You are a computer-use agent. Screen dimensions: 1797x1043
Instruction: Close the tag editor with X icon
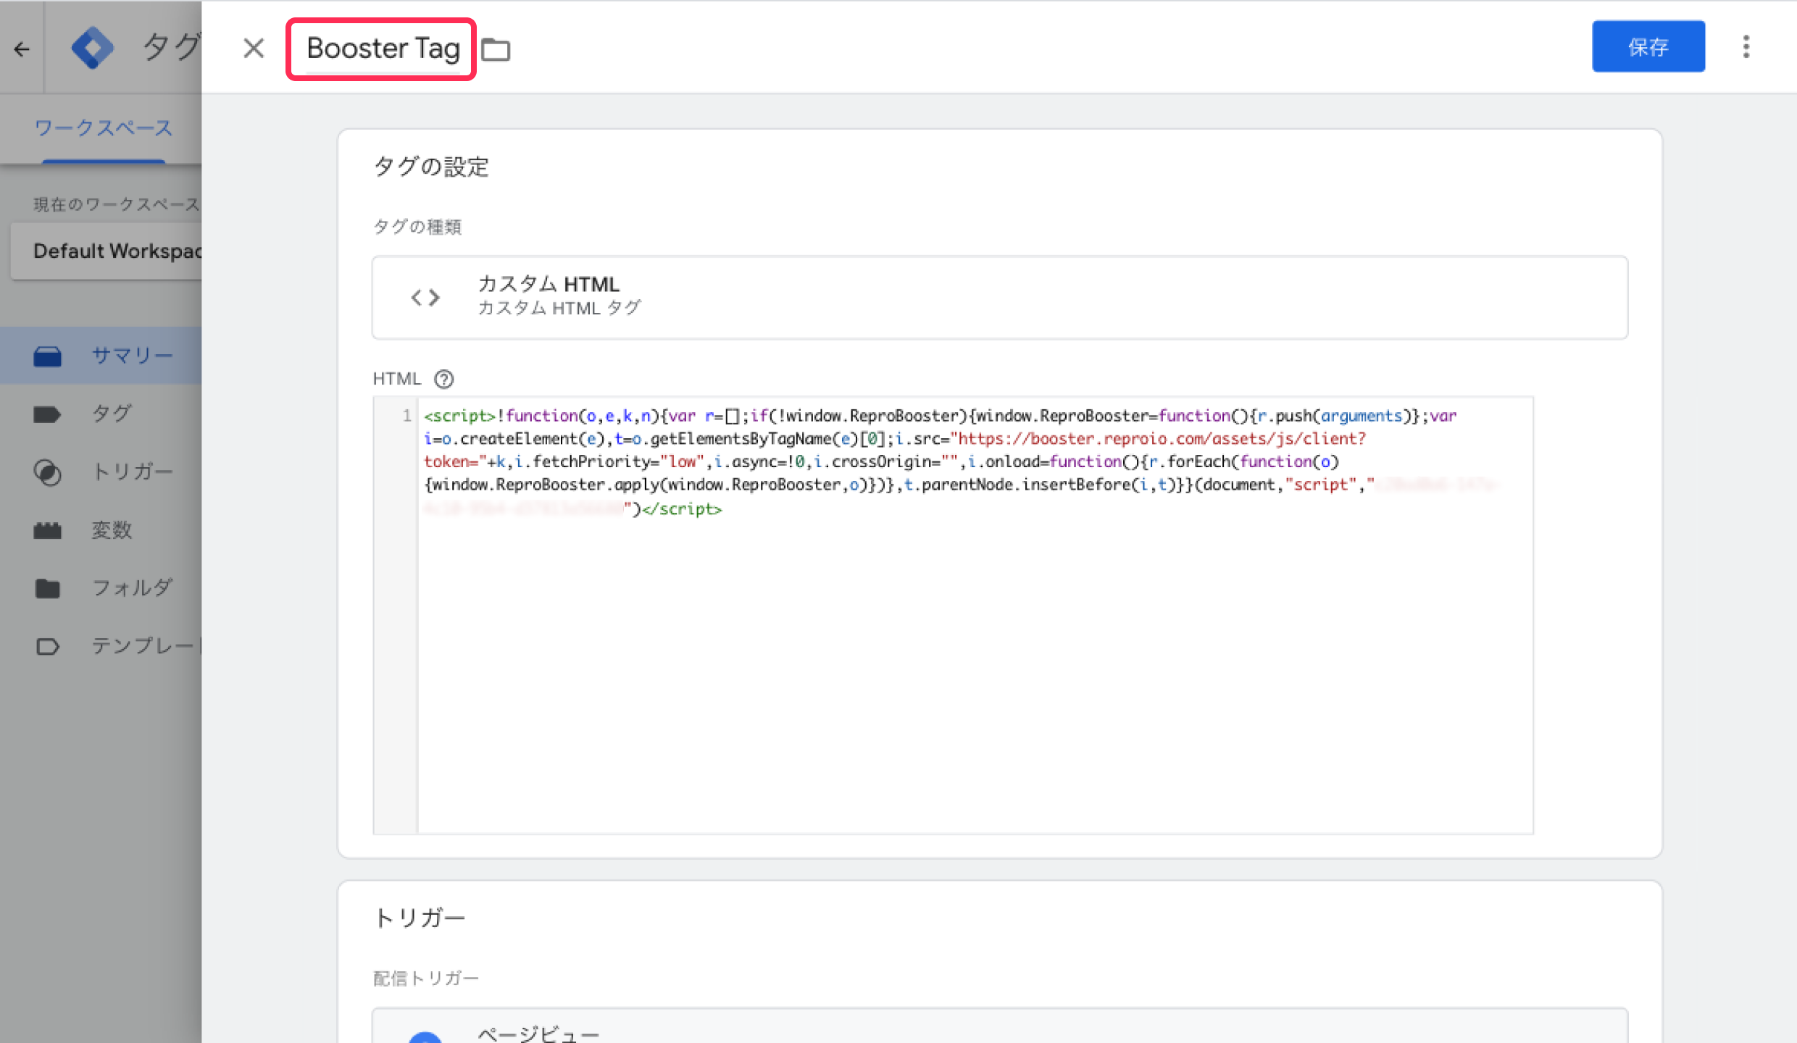(x=254, y=49)
